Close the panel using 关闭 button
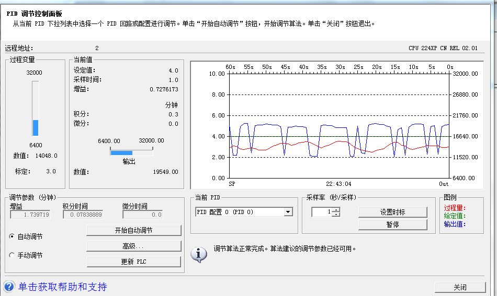The height and width of the screenshot is (296, 497). 460,287
